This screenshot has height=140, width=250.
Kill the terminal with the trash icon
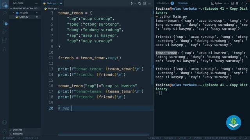coord(237,3)
